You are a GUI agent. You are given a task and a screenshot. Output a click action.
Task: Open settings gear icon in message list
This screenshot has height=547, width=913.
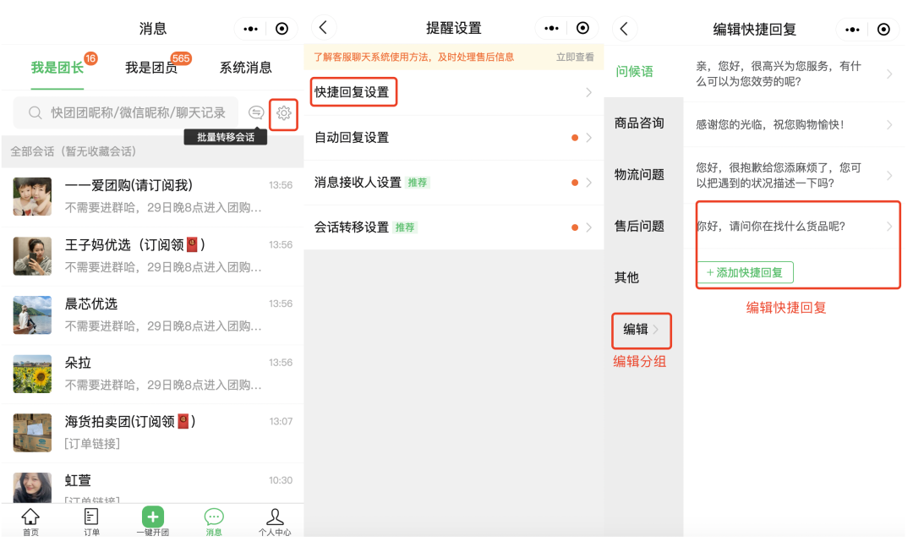point(284,113)
